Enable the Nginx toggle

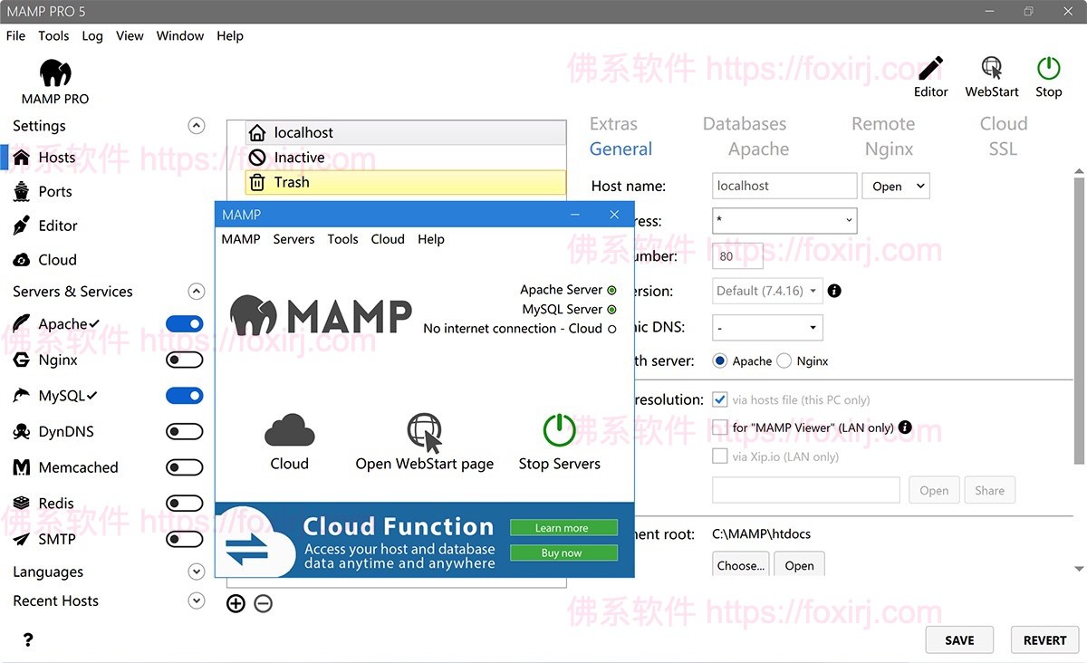pos(184,360)
